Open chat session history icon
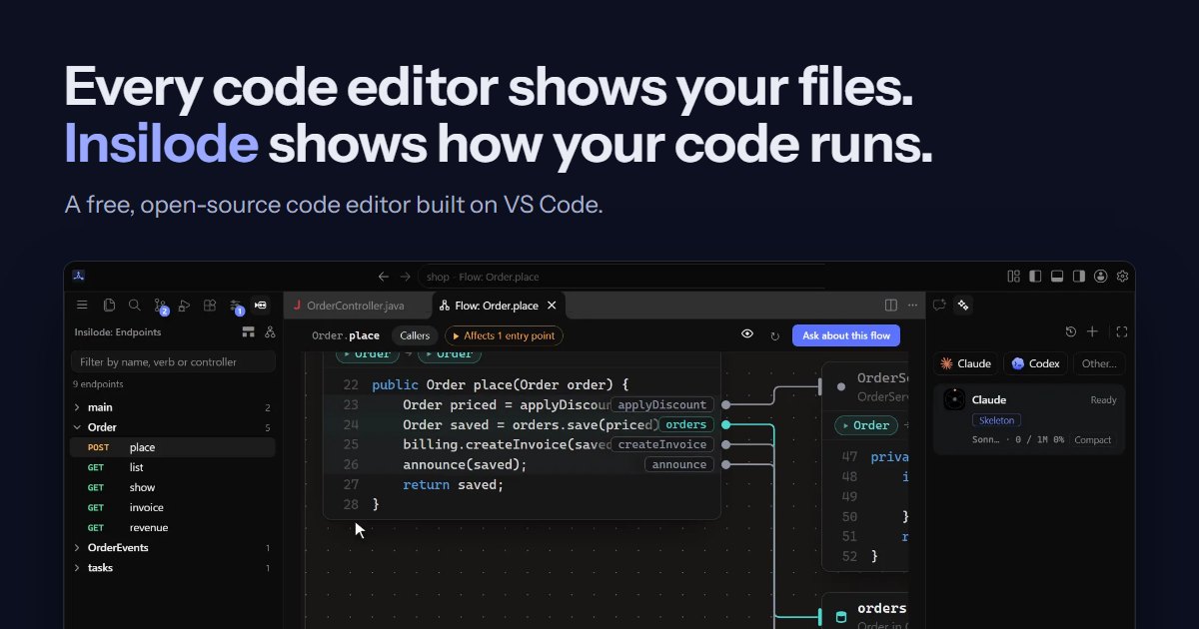 (1071, 331)
